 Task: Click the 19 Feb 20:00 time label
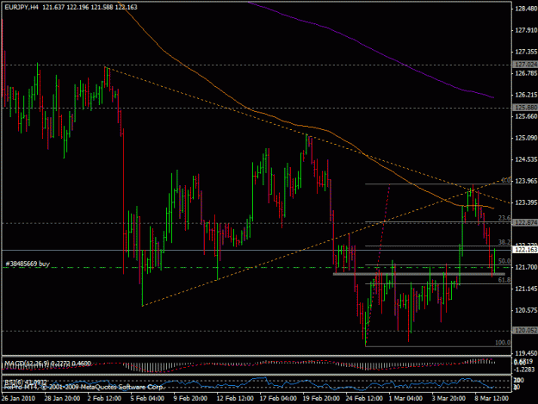pyautogui.click(x=321, y=398)
